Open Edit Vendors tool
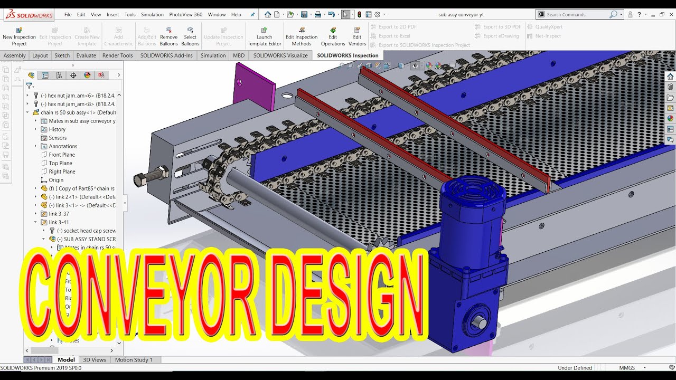676x380 pixels. (x=358, y=36)
